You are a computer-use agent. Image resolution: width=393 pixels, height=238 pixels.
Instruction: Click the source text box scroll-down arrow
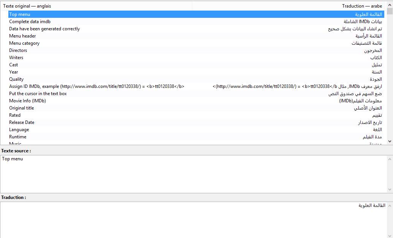(390, 189)
